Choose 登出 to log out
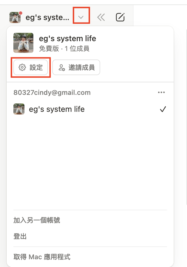The height and width of the screenshot is (267, 187). 20,237
